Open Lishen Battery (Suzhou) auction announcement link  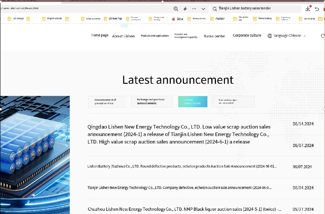point(182,166)
